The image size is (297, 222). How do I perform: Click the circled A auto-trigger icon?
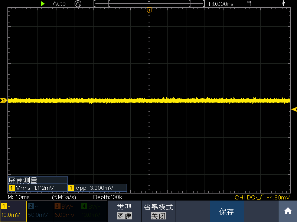[78, 4]
